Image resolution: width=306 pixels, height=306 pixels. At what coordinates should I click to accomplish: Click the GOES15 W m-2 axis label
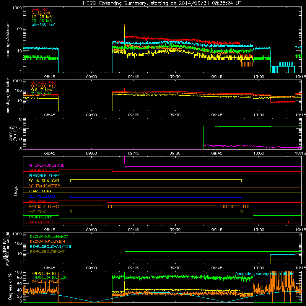13,133
